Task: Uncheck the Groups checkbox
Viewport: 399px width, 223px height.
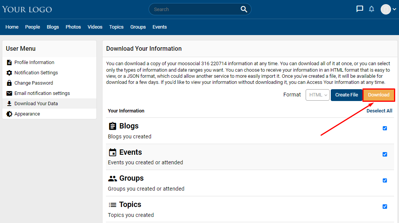Action: click(x=385, y=180)
